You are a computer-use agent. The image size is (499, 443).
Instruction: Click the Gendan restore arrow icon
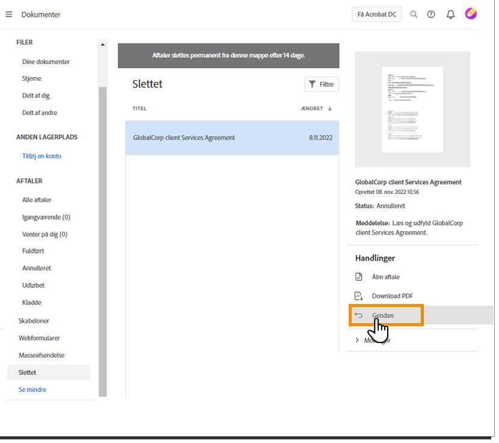tap(359, 315)
